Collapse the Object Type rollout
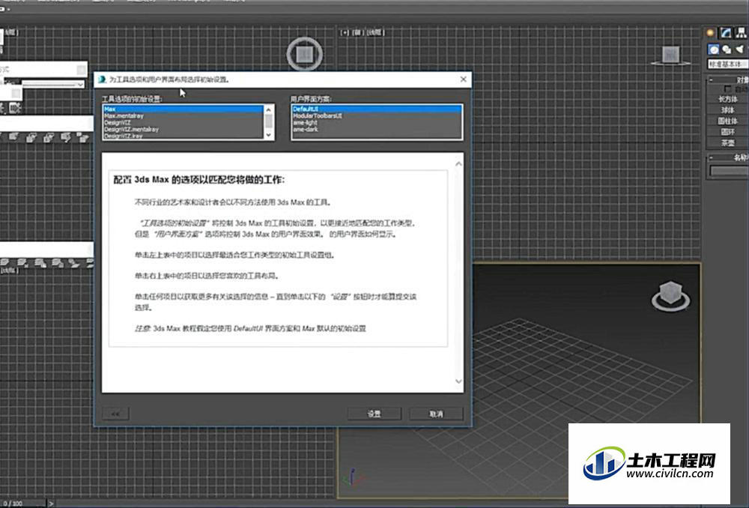This screenshot has width=749, height=508. [711, 80]
